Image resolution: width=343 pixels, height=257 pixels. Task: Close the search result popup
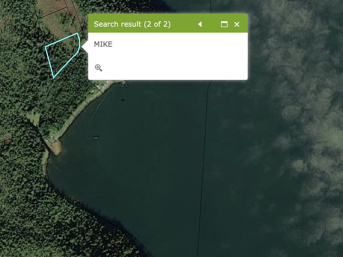(x=237, y=24)
